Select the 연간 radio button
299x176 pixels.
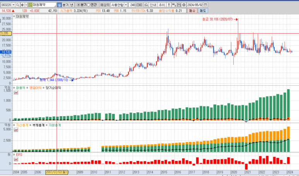(x=89, y=5)
